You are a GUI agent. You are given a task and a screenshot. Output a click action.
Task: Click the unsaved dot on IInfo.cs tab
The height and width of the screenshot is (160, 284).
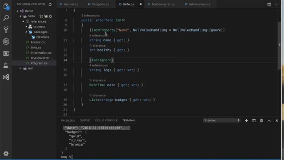[141, 4]
